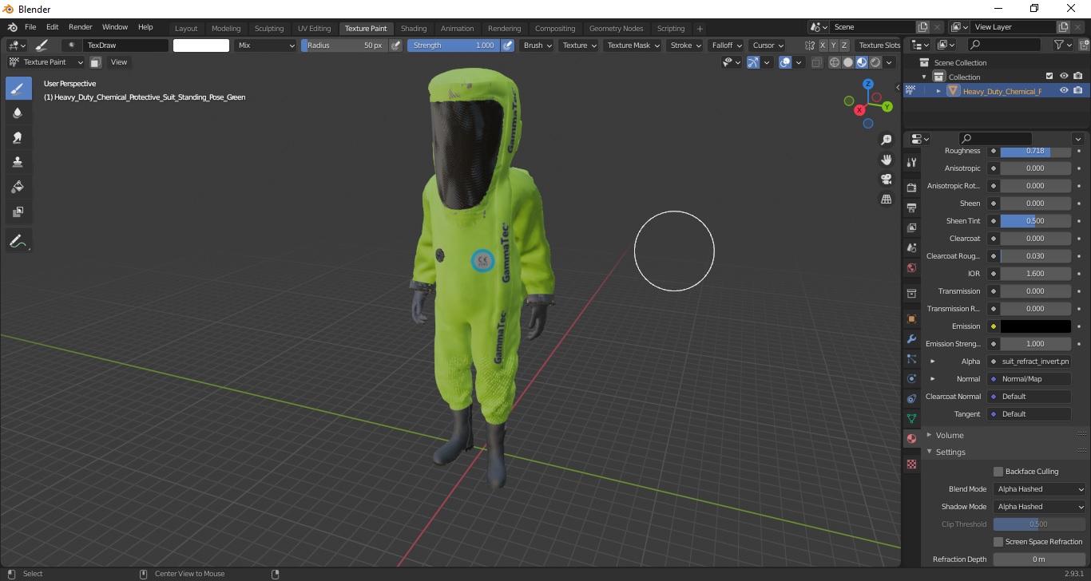The image size is (1091, 581).
Task: Click the Blender logo menu icon
Action: [x=12, y=27]
